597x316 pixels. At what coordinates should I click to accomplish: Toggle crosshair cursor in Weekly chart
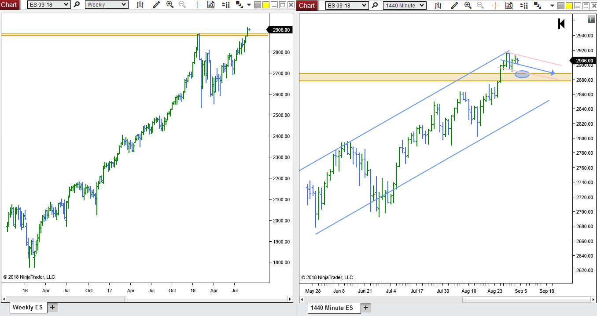click(x=197, y=5)
